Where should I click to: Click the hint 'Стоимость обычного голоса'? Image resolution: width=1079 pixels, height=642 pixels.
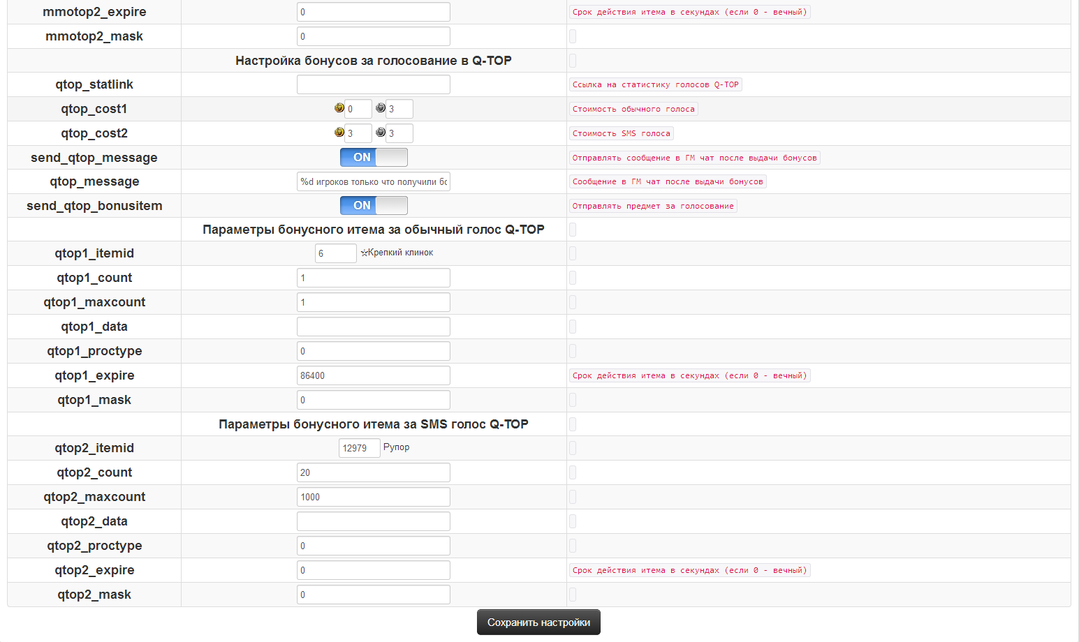pos(633,109)
